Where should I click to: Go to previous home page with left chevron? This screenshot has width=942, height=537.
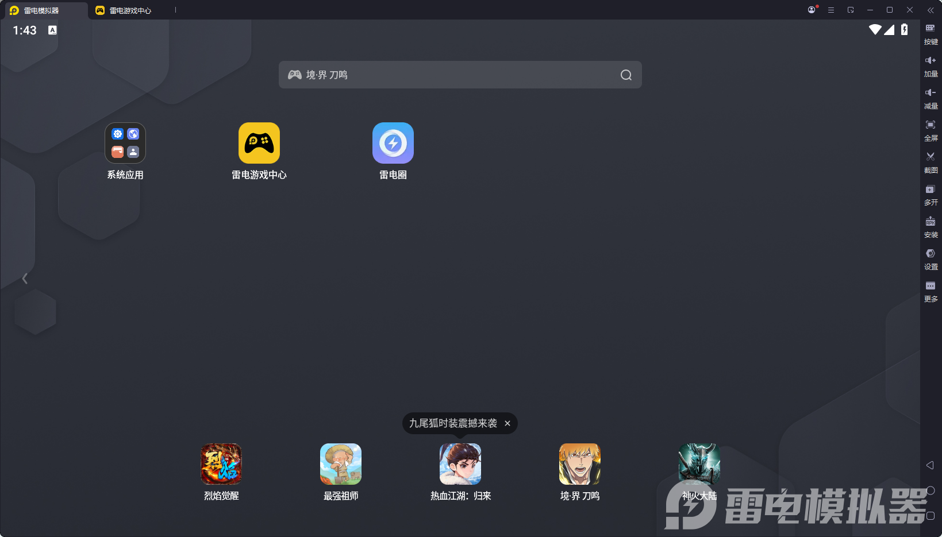coord(25,279)
